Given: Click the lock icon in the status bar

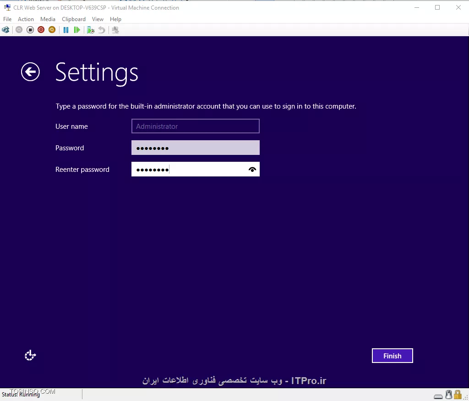Looking at the screenshot, I should click(x=458, y=395).
